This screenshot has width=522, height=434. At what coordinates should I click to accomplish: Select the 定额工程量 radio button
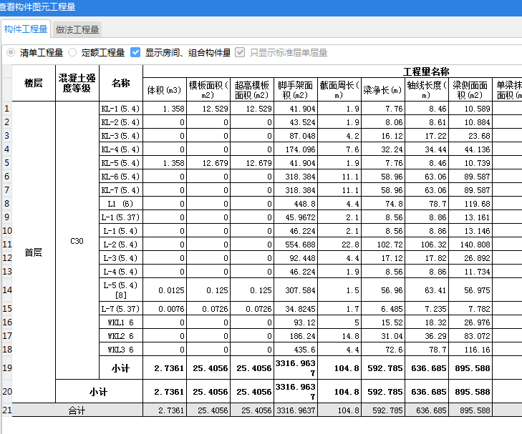coord(72,52)
